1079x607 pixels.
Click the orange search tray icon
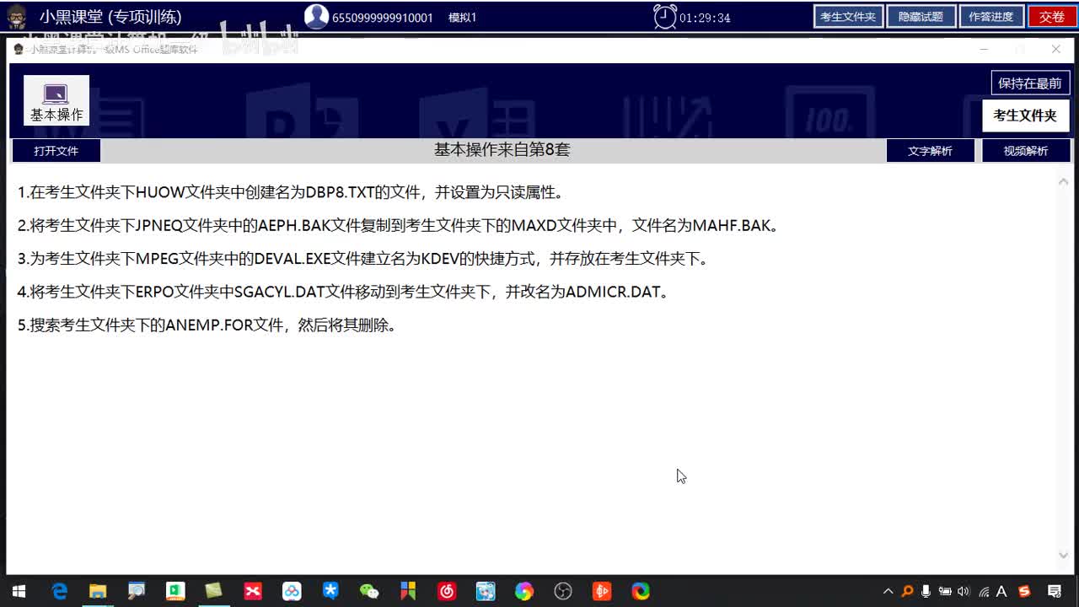907,591
